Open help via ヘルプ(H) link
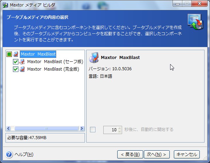The width and height of the screenshot is (210, 163). (x=24, y=154)
